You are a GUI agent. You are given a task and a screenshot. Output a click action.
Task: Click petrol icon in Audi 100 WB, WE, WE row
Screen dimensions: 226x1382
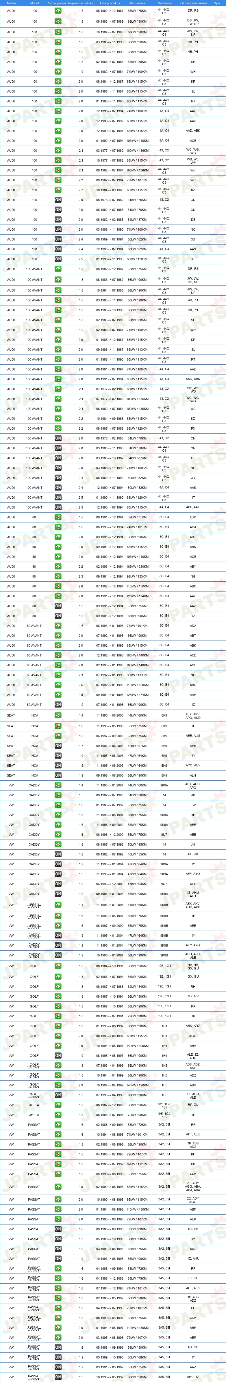pyautogui.click(x=58, y=160)
